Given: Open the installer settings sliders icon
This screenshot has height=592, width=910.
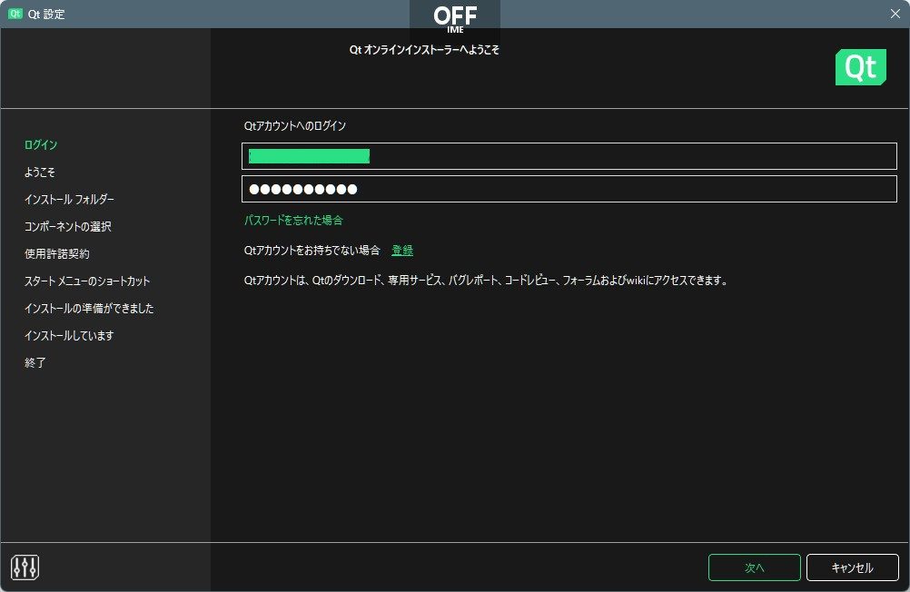Looking at the screenshot, I should tap(25, 567).
